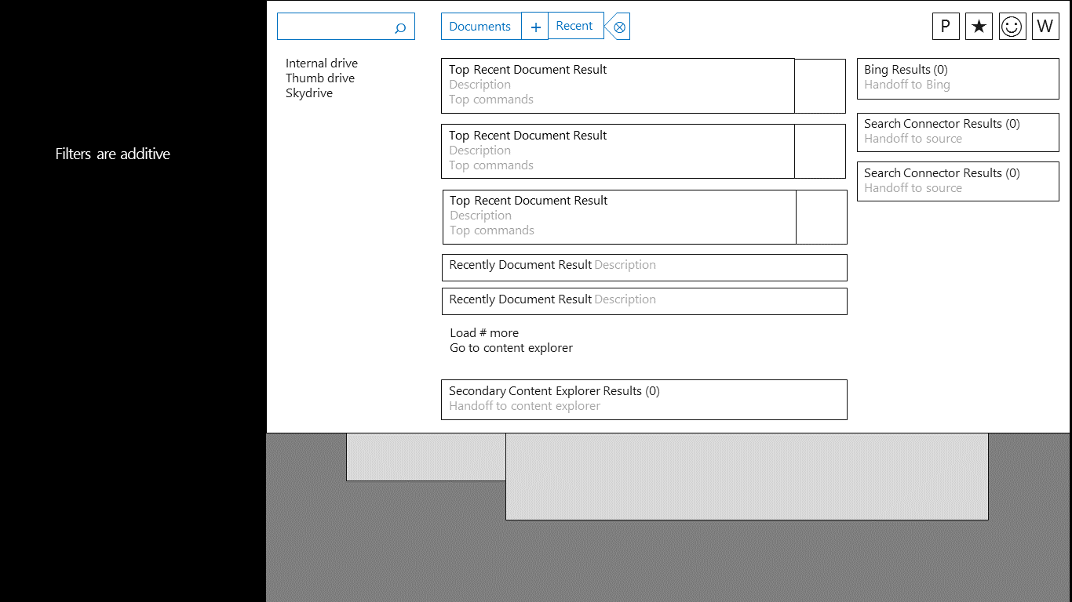Open the Bing Results (0) box
The width and height of the screenshot is (1072, 602).
pos(957,78)
